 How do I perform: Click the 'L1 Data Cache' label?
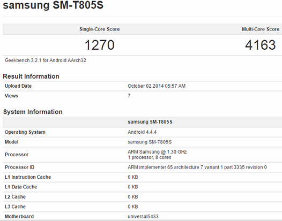(x=21, y=187)
